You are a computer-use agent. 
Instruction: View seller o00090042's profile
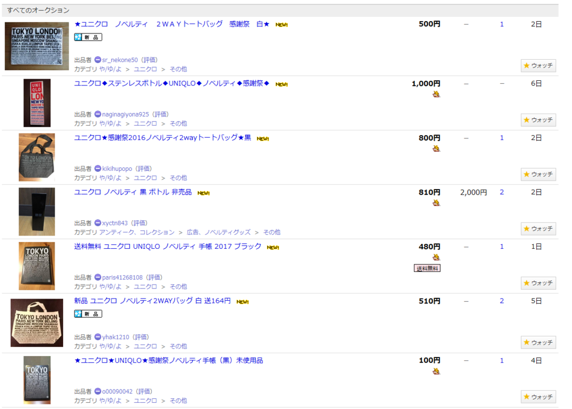(117, 391)
